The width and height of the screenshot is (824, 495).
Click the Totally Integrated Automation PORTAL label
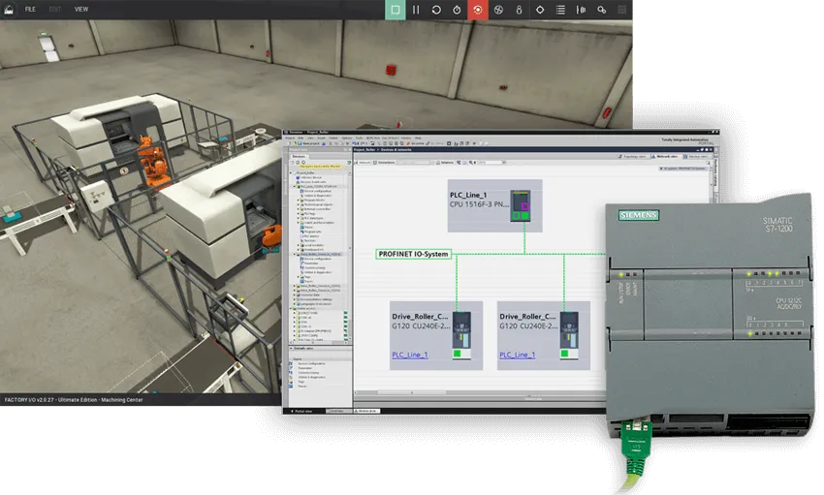tap(687, 141)
